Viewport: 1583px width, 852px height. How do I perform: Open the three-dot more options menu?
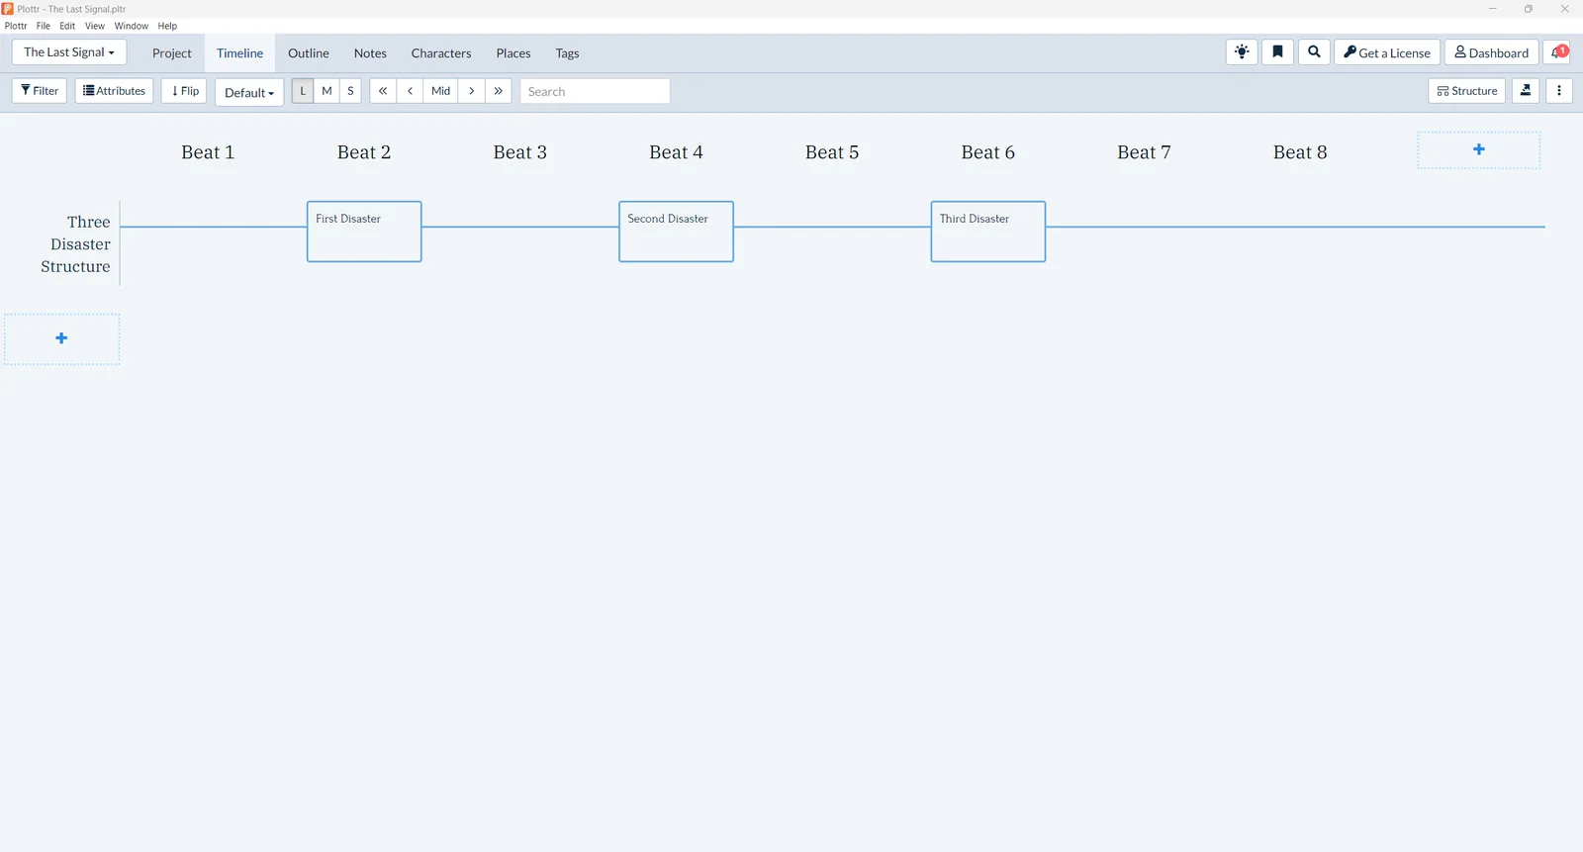tap(1559, 91)
